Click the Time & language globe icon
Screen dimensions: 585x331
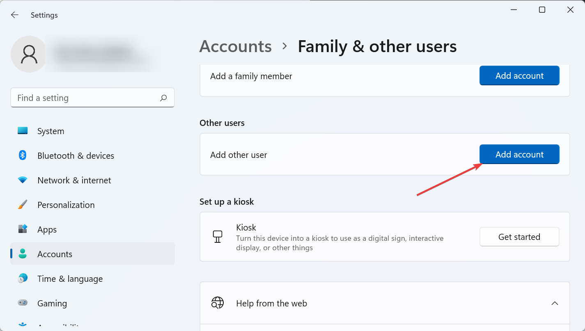pyautogui.click(x=23, y=278)
